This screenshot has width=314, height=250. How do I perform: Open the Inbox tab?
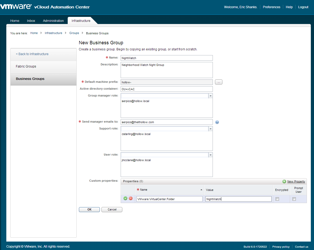(31, 21)
